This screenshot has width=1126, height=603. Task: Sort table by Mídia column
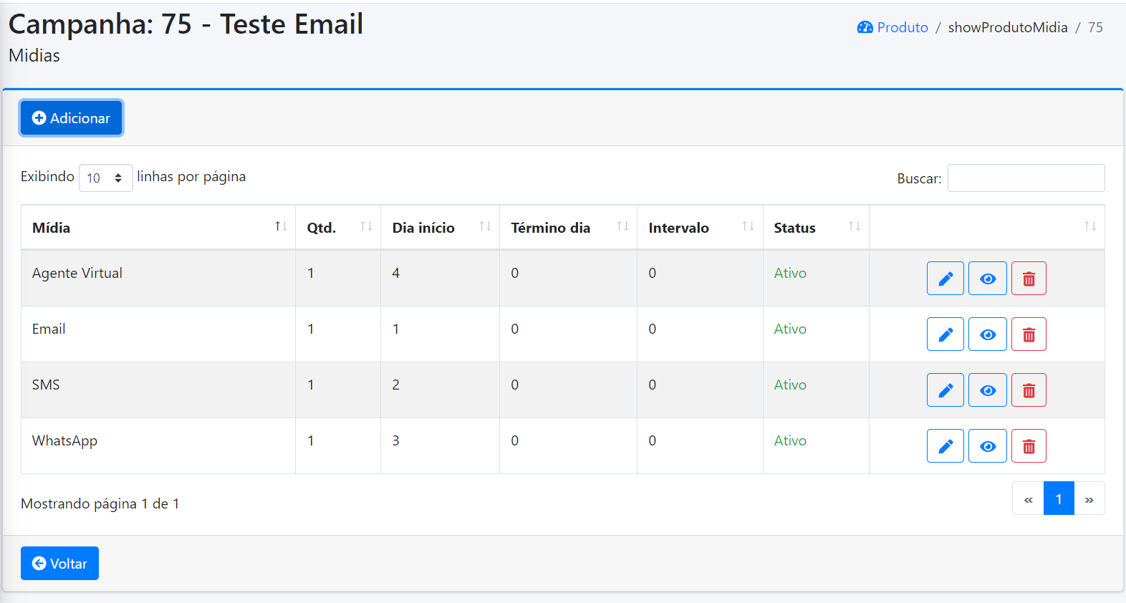click(158, 228)
